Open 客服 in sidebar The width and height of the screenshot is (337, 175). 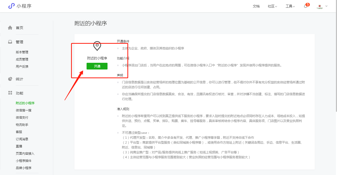[x=19, y=132]
